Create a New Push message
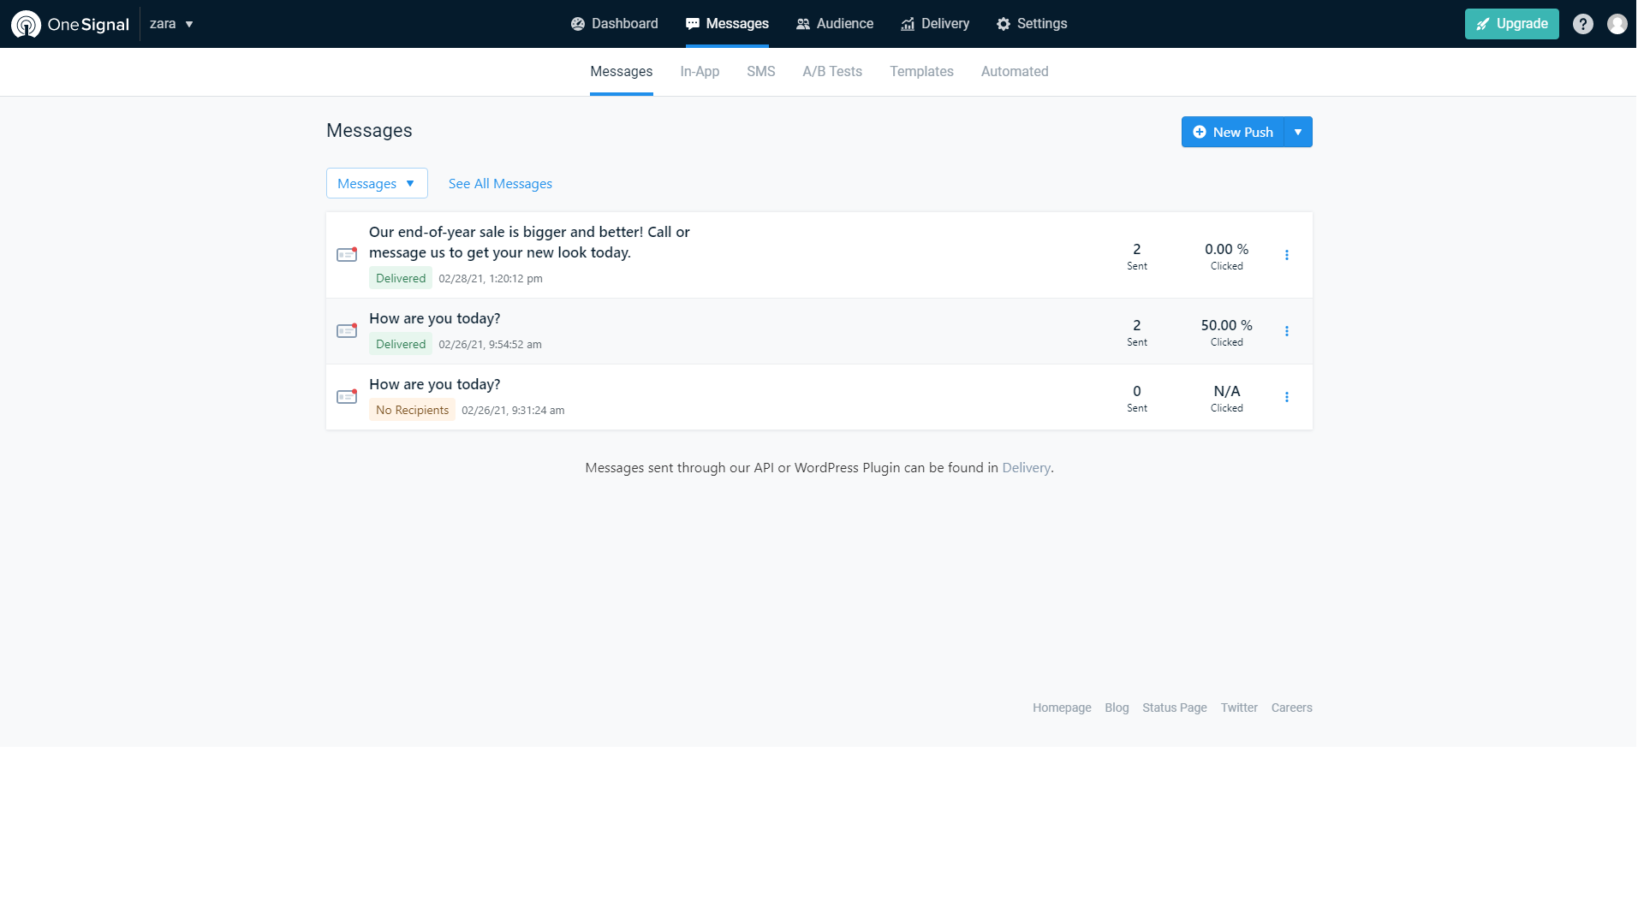 [1233, 132]
